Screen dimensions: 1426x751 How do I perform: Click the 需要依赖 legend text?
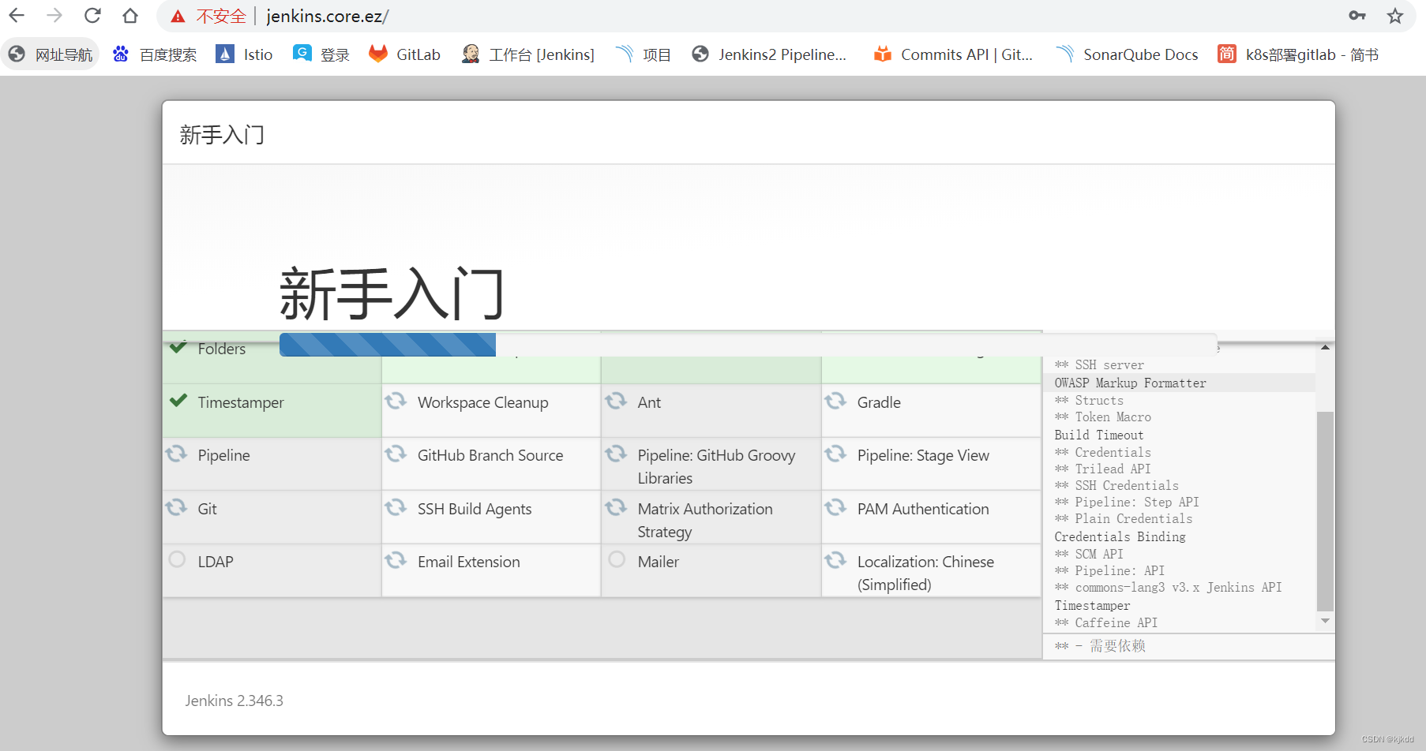point(1117,646)
